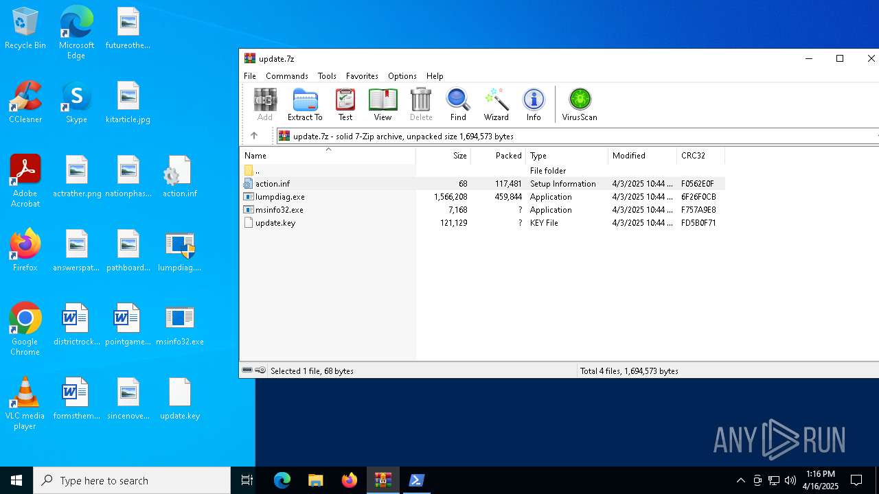Select Microsoft Edge desktop shortcut
The image size is (879, 494).
pos(76,33)
